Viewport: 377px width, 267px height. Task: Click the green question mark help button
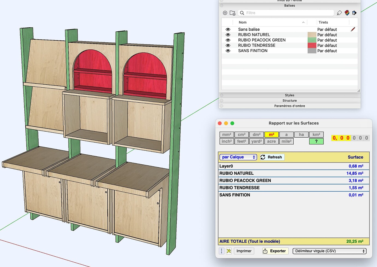point(316,141)
